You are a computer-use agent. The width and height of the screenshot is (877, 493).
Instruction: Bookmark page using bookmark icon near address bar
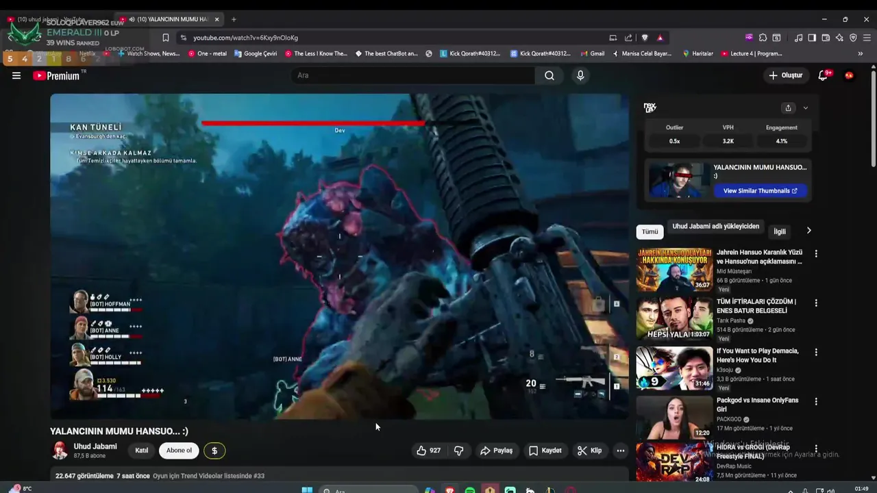point(165,38)
